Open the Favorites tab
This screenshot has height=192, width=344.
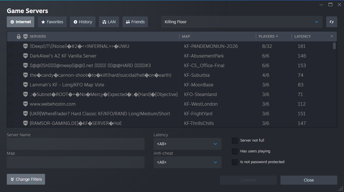[x=52, y=22]
